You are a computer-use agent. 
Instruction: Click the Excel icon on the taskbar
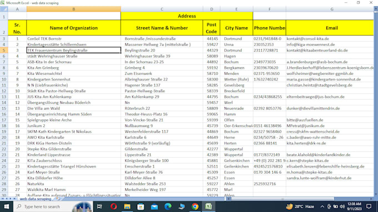(x=208, y=206)
